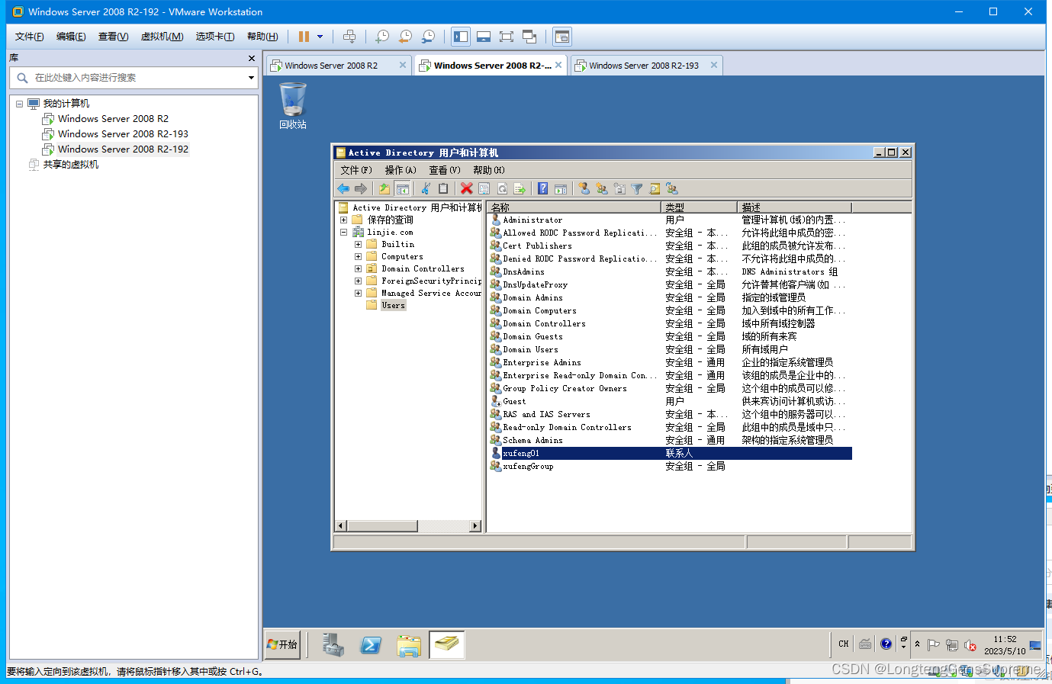
Task: Click the Manage snapshots wrench icon
Action: click(x=429, y=37)
